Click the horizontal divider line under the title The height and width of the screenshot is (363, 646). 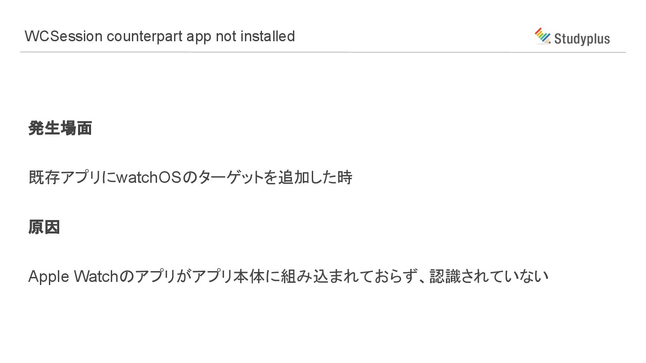click(323, 52)
